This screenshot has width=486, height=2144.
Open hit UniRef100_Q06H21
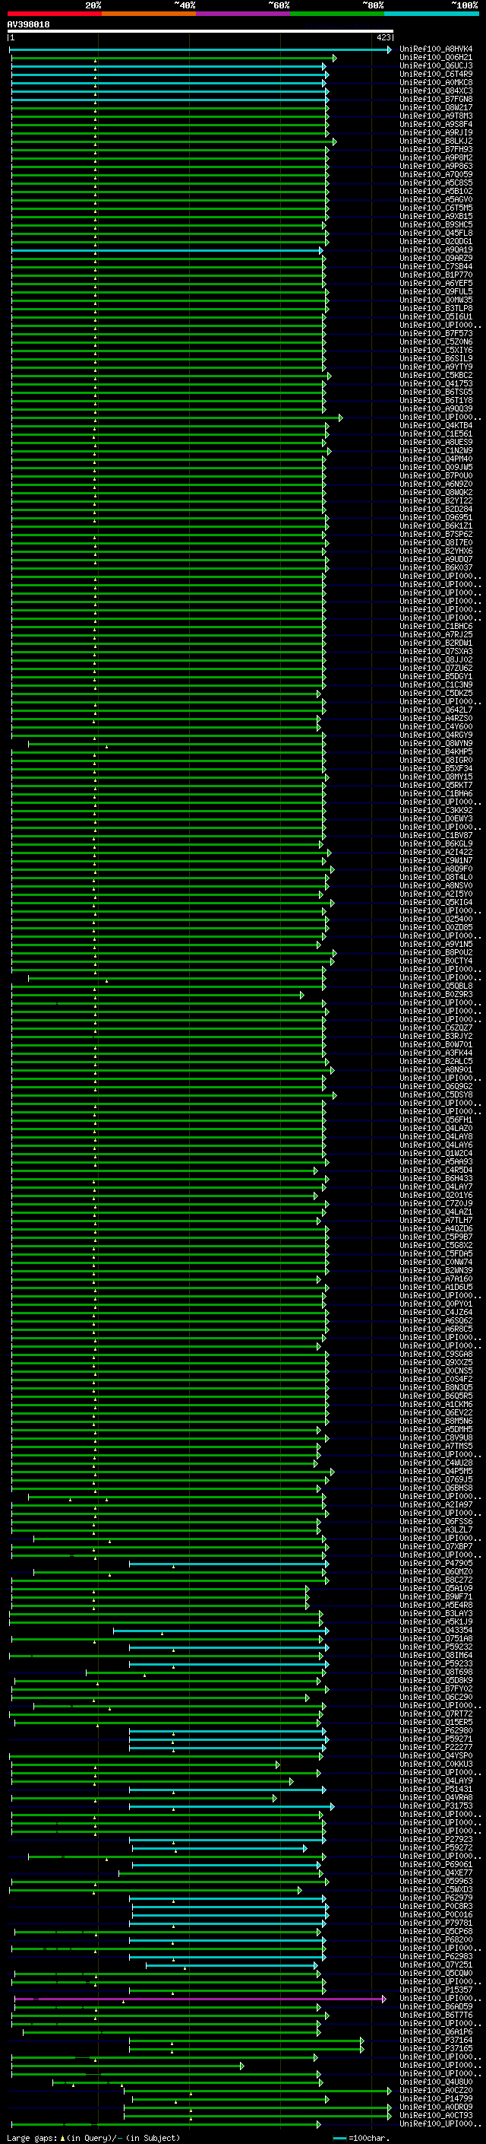click(x=436, y=58)
